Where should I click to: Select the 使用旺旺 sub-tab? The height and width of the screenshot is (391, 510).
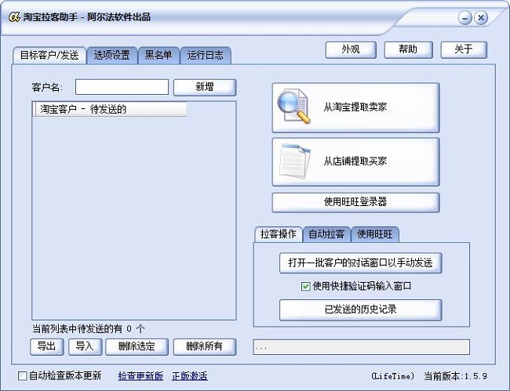[375, 234]
